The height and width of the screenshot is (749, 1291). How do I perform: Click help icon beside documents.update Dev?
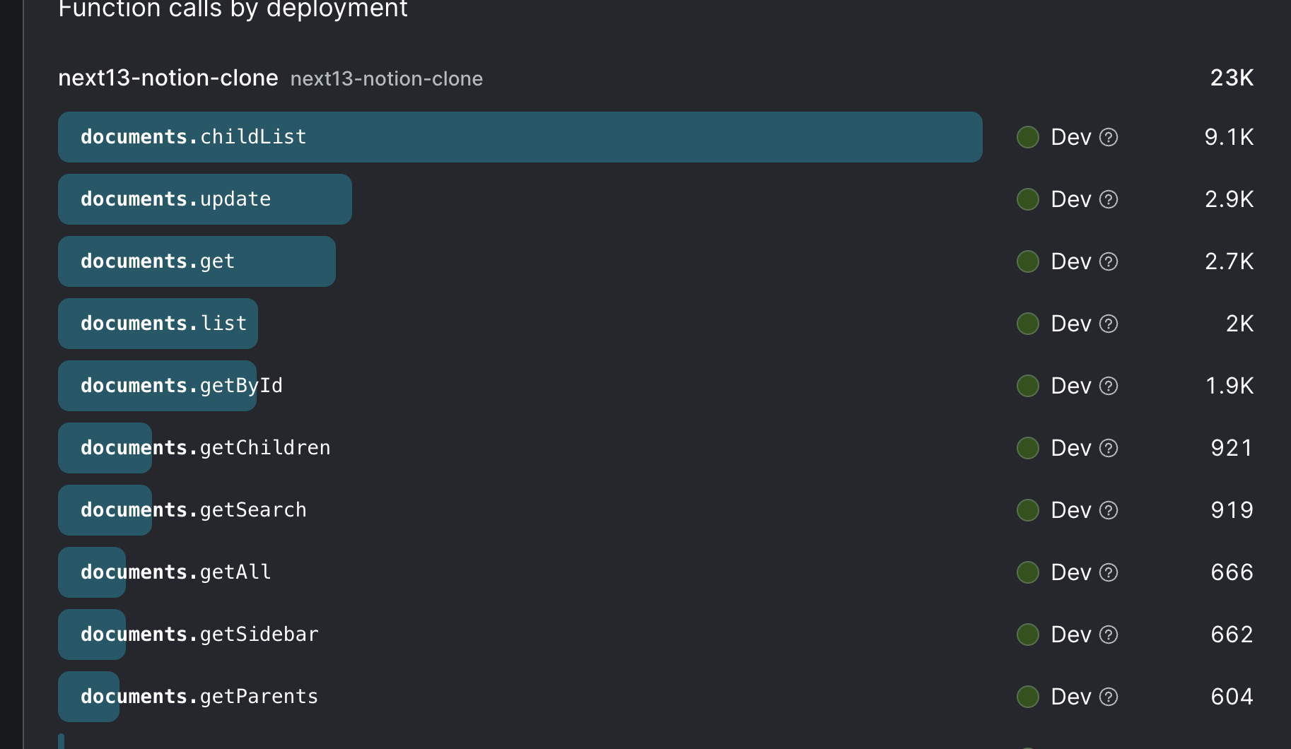[1109, 199]
